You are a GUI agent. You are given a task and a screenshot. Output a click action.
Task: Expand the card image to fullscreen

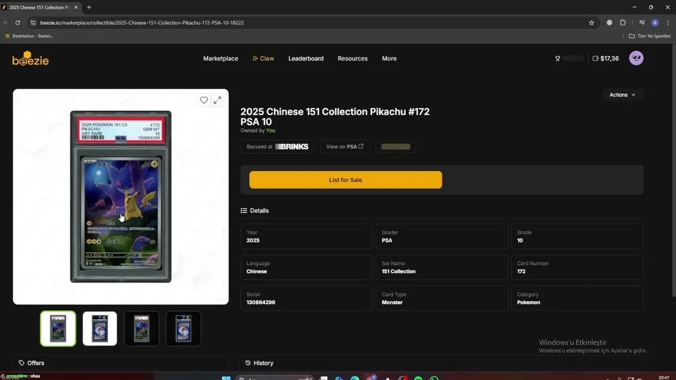point(217,100)
